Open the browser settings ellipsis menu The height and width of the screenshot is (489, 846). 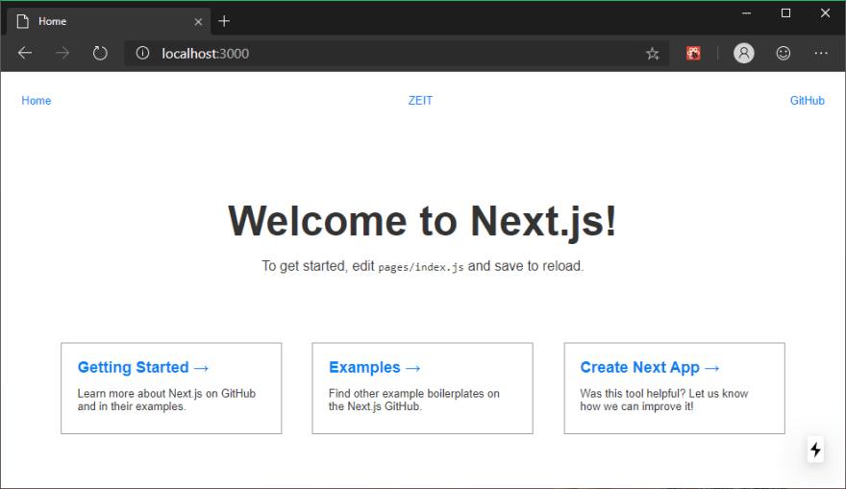coord(821,53)
